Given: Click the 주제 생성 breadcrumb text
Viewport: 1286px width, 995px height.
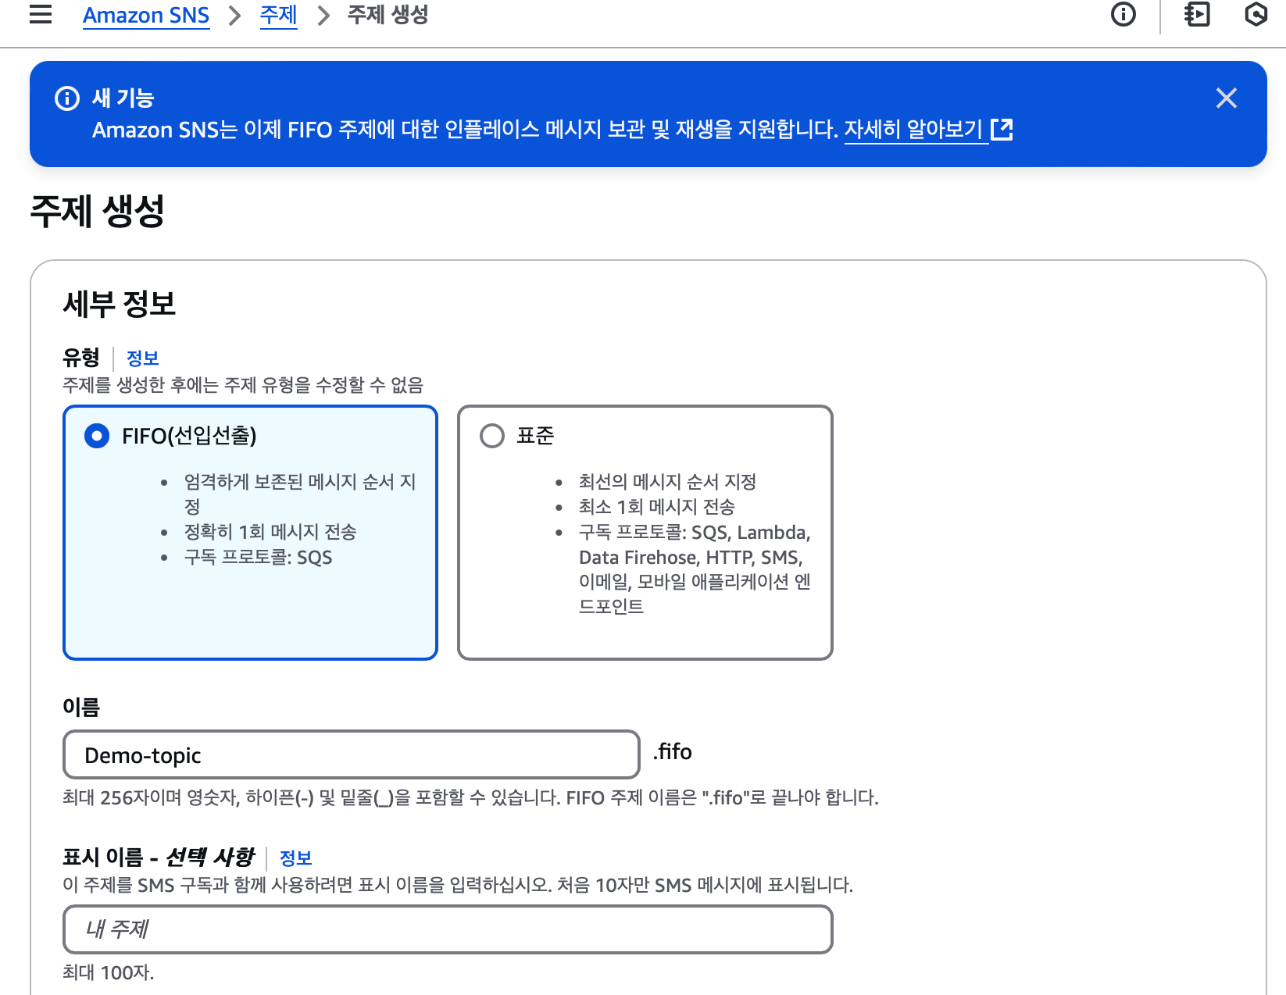Looking at the screenshot, I should click(388, 15).
